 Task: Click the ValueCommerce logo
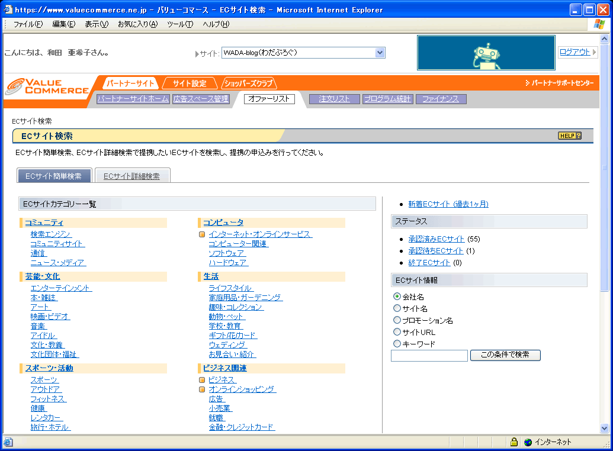click(x=47, y=86)
